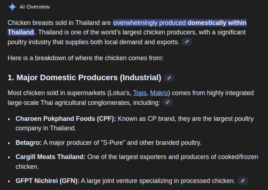Open source link icon beside Major Domestic Producers heading
The width and height of the screenshot is (268, 190).
click(169, 78)
